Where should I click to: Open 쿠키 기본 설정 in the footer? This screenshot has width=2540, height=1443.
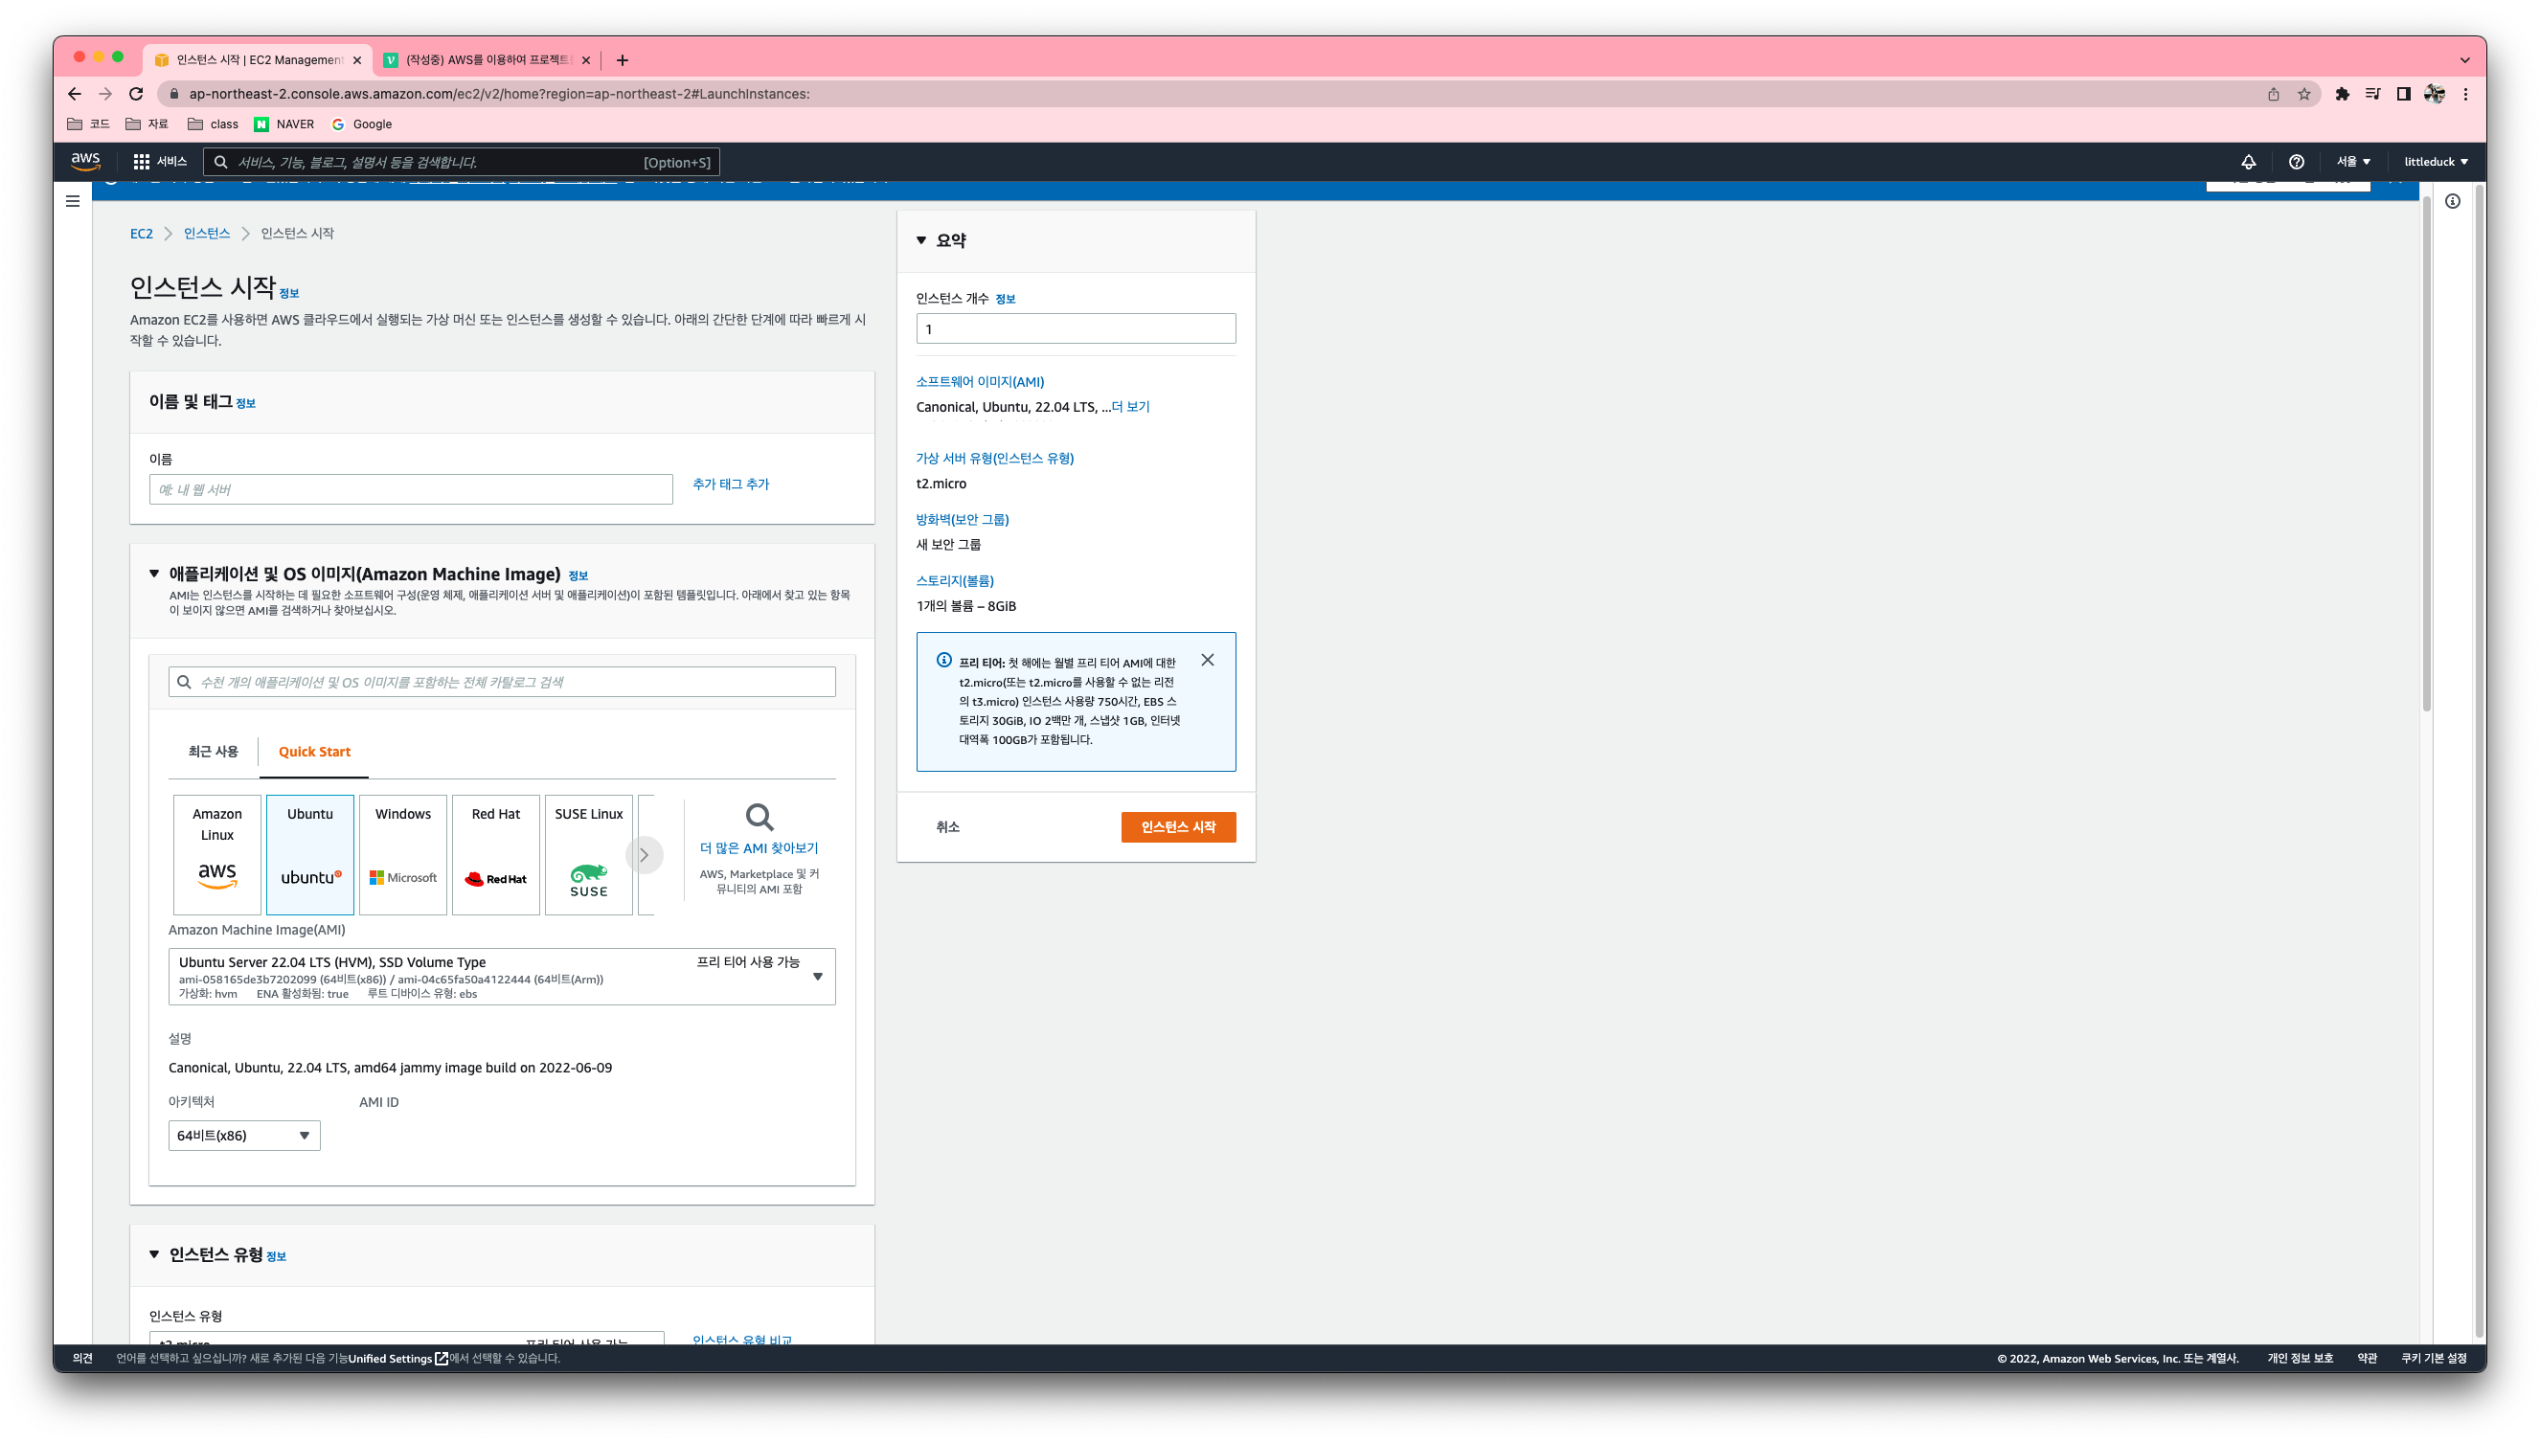click(2434, 1359)
